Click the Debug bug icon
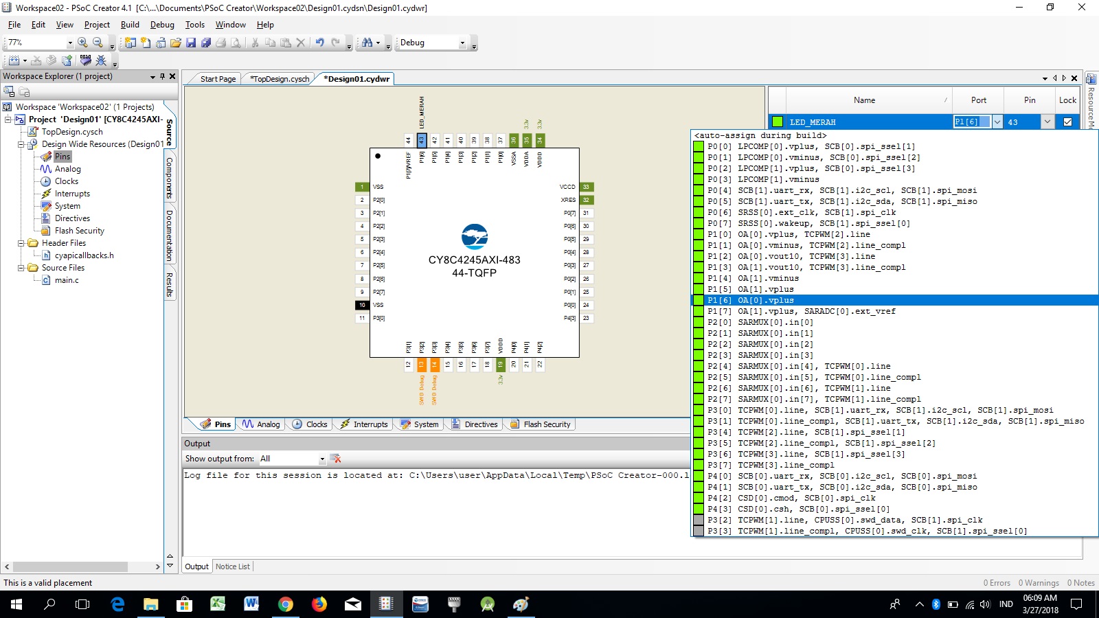 coord(102,60)
